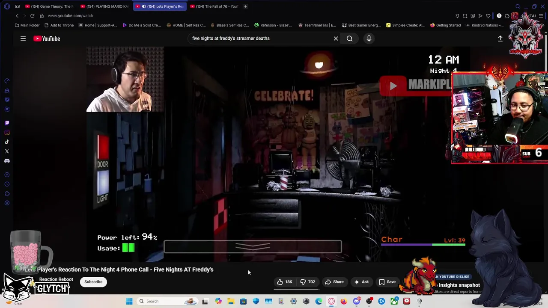The height and width of the screenshot is (308, 548).
Task: Start voice search with the microphone icon
Action: pyautogui.click(x=369, y=38)
